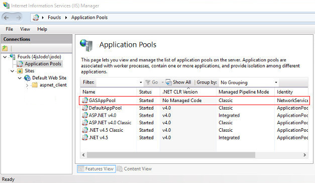Open the View menu
Screen dimensions: 315x183
click(x=25, y=29)
